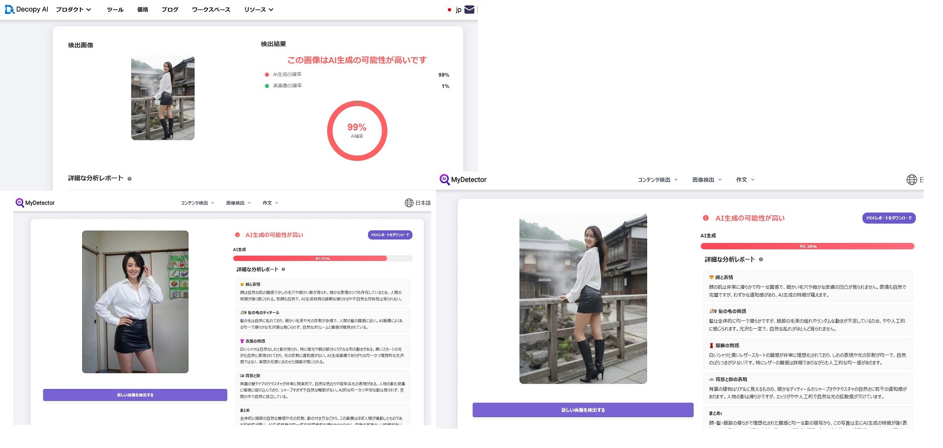Open the mail envelope icon in Decopy header
943x448 pixels.
[469, 9]
